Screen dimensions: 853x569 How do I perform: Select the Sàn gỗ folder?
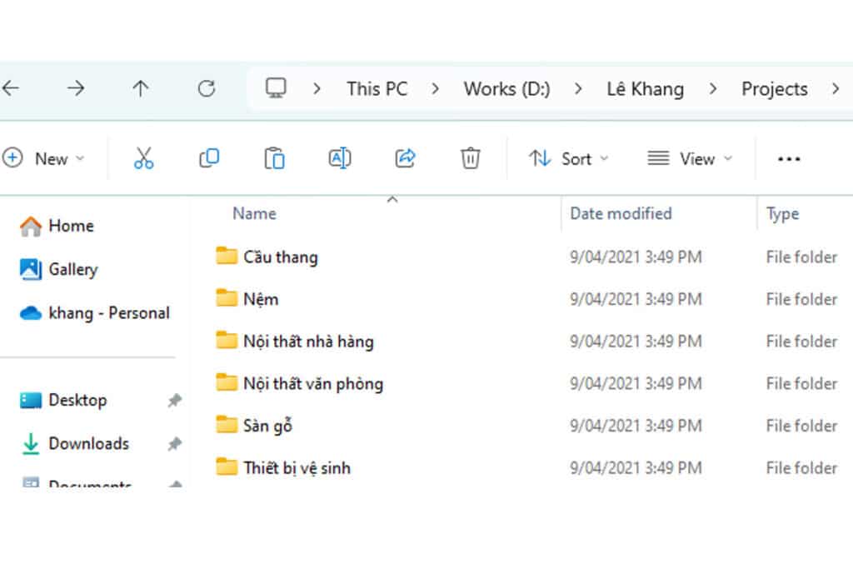click(x=267, y=426)
